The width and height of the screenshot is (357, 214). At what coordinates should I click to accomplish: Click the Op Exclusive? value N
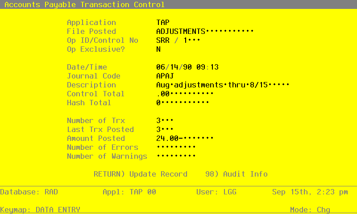click(x=158, y=49)
